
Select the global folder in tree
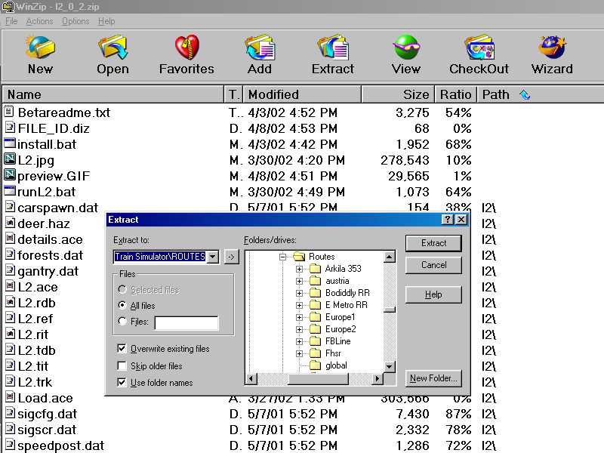335,365
